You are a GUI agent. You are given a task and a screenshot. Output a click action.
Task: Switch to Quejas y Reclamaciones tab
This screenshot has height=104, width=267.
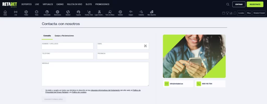point(64,36)
